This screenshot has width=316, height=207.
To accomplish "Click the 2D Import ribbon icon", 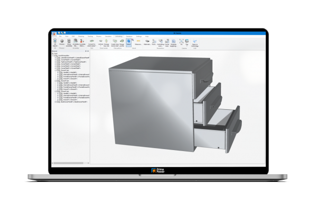I will (x=55, y=42).
